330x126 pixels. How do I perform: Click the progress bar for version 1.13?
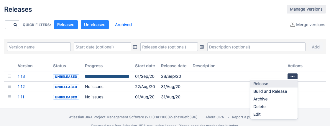click(107, 76)
